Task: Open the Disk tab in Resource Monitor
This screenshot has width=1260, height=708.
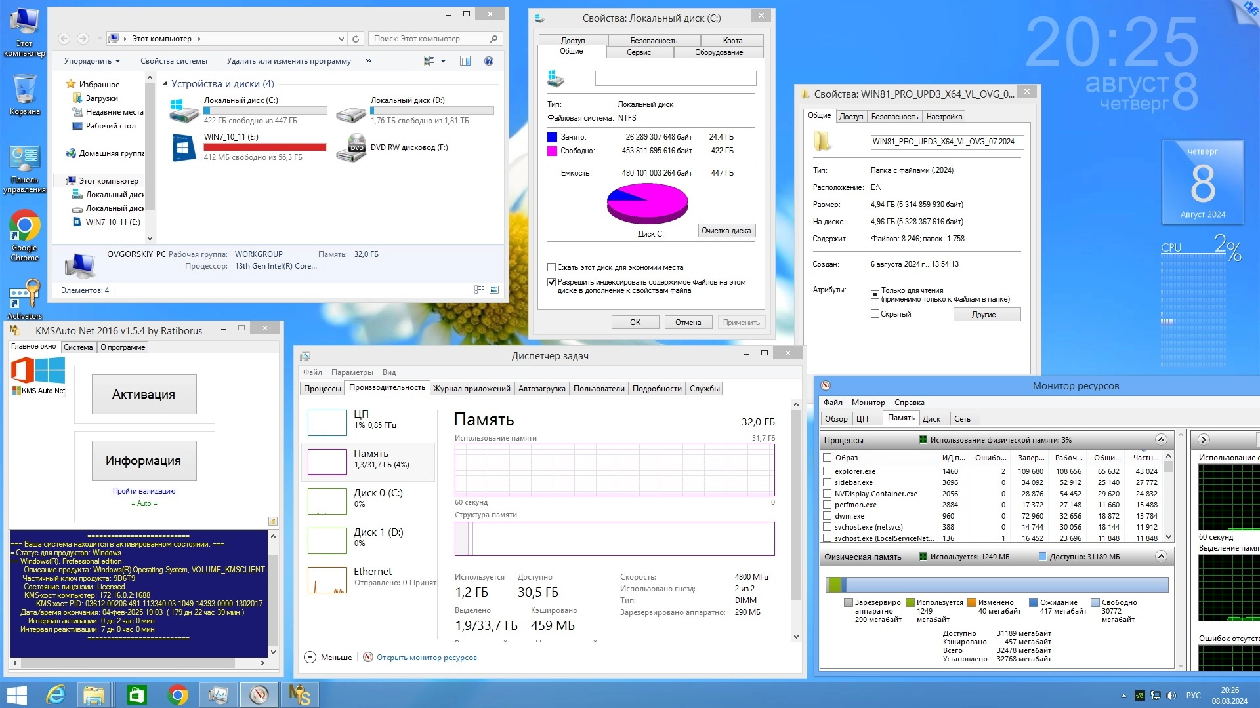Action: pyautogui.click(x=931, y=419)
